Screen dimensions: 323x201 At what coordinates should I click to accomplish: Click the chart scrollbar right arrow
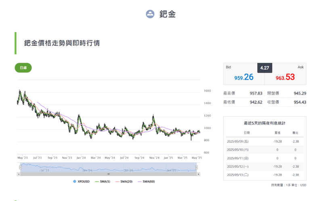pos(198,174)
